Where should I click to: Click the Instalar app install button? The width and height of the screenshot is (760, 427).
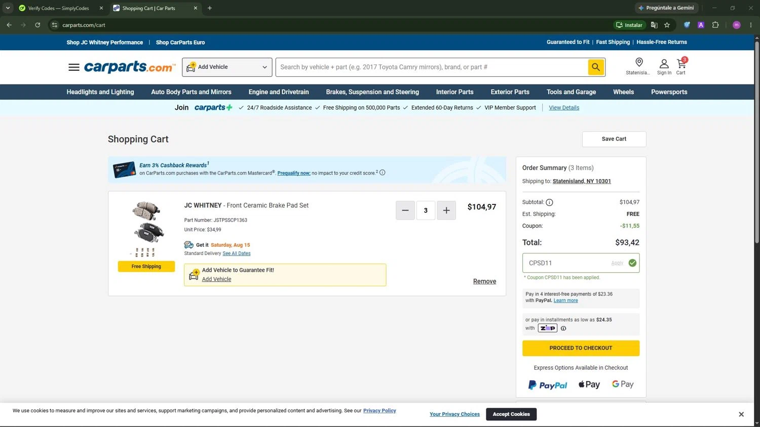[630, 25]
